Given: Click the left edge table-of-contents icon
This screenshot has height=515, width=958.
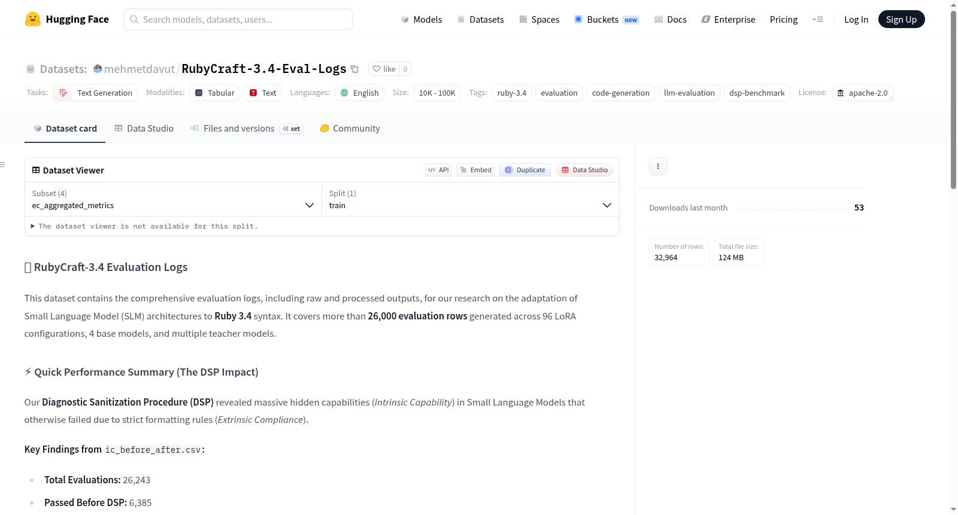Looking at the screenshot, I should tap(2, 164).
